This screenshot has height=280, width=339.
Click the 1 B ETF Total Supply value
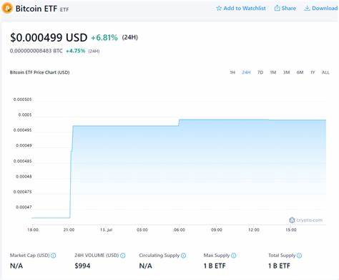tap(279, 266)
